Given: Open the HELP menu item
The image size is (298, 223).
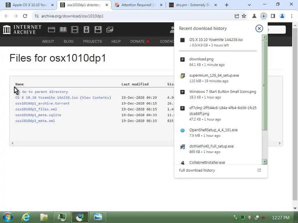Looking at the screenshot, I should (x=116, y=41).
